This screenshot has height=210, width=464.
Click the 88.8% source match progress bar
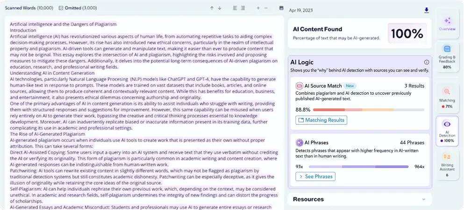(x=368, y=110)
